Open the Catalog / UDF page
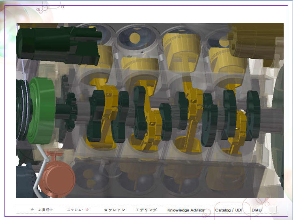293x220 pixels. coord(229,210)
